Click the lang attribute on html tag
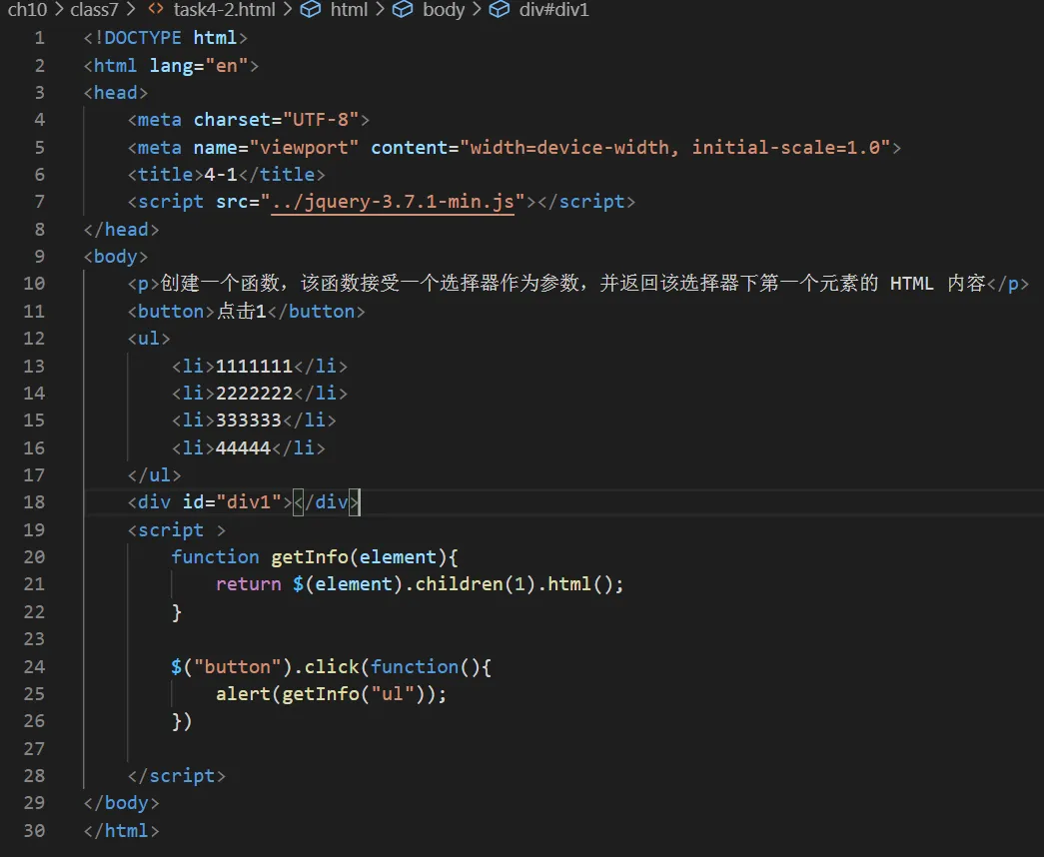The image size is (1044, 857). 171,65
